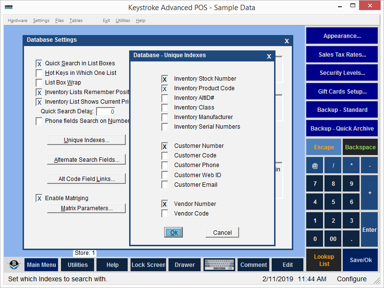Close the Database Settings window with X
Image resolution: width=384 pixels, height=288 pixels.
coord(287,41)
